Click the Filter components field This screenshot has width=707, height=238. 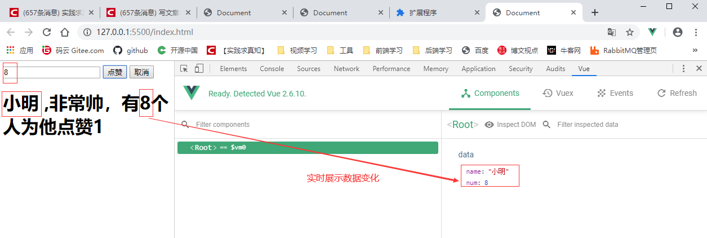click(x=308, y=125)
